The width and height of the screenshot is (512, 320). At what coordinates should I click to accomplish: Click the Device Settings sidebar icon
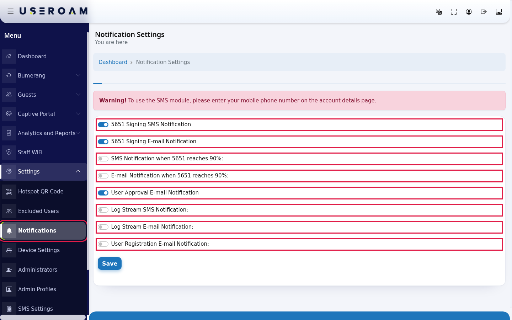(9, 250)
